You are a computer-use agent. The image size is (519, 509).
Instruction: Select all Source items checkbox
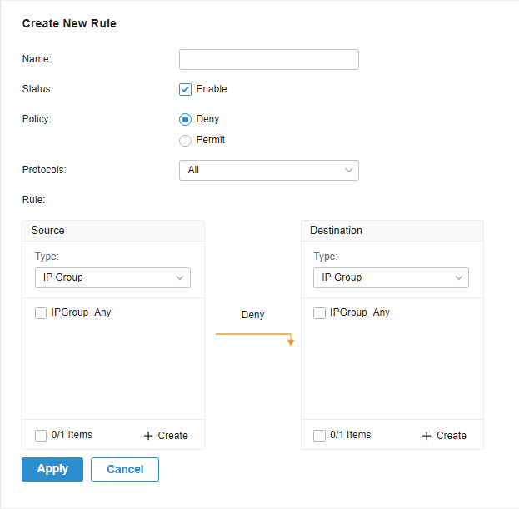(41, 436)
